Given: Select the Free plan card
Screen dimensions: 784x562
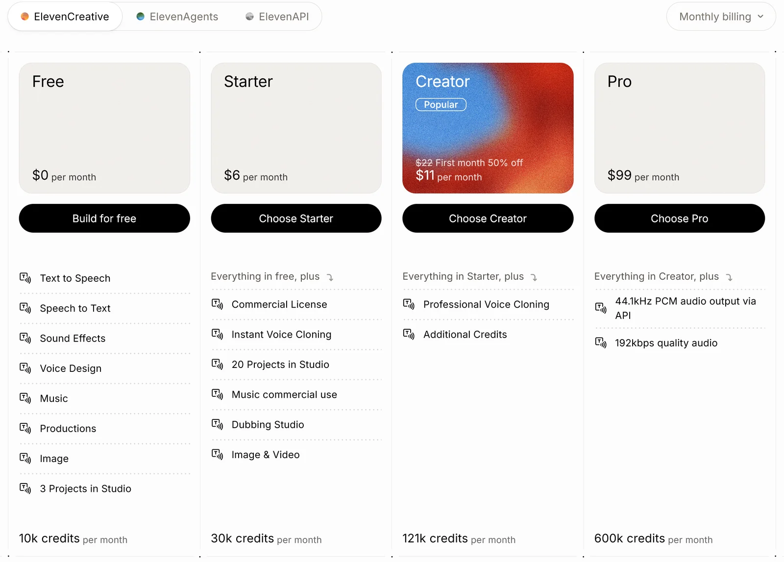Looking at the screenshot, I should [x=104, y=128].
